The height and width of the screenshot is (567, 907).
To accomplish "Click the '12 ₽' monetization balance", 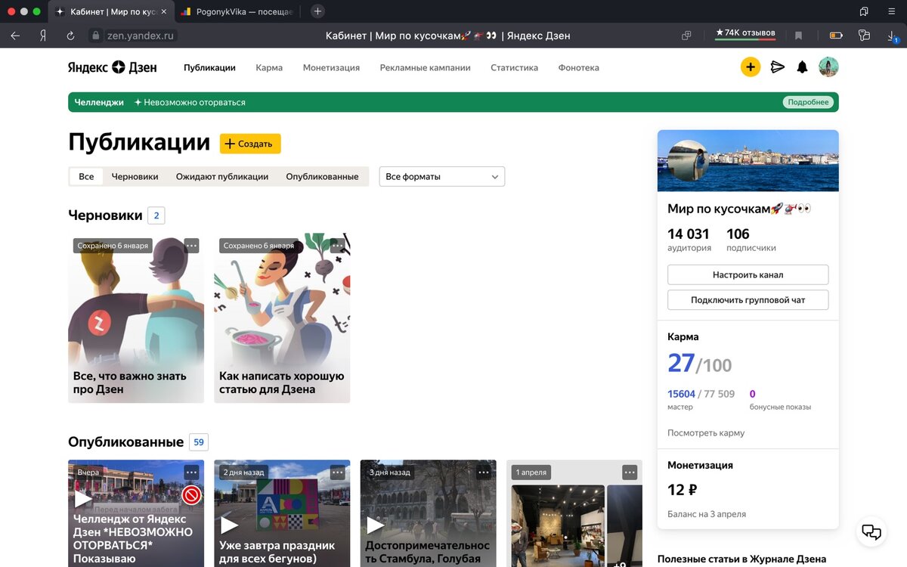I will coord(682,490).
